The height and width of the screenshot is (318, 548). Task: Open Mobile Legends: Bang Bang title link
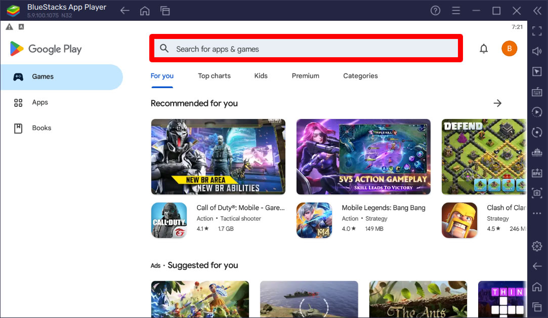(384, 208)
